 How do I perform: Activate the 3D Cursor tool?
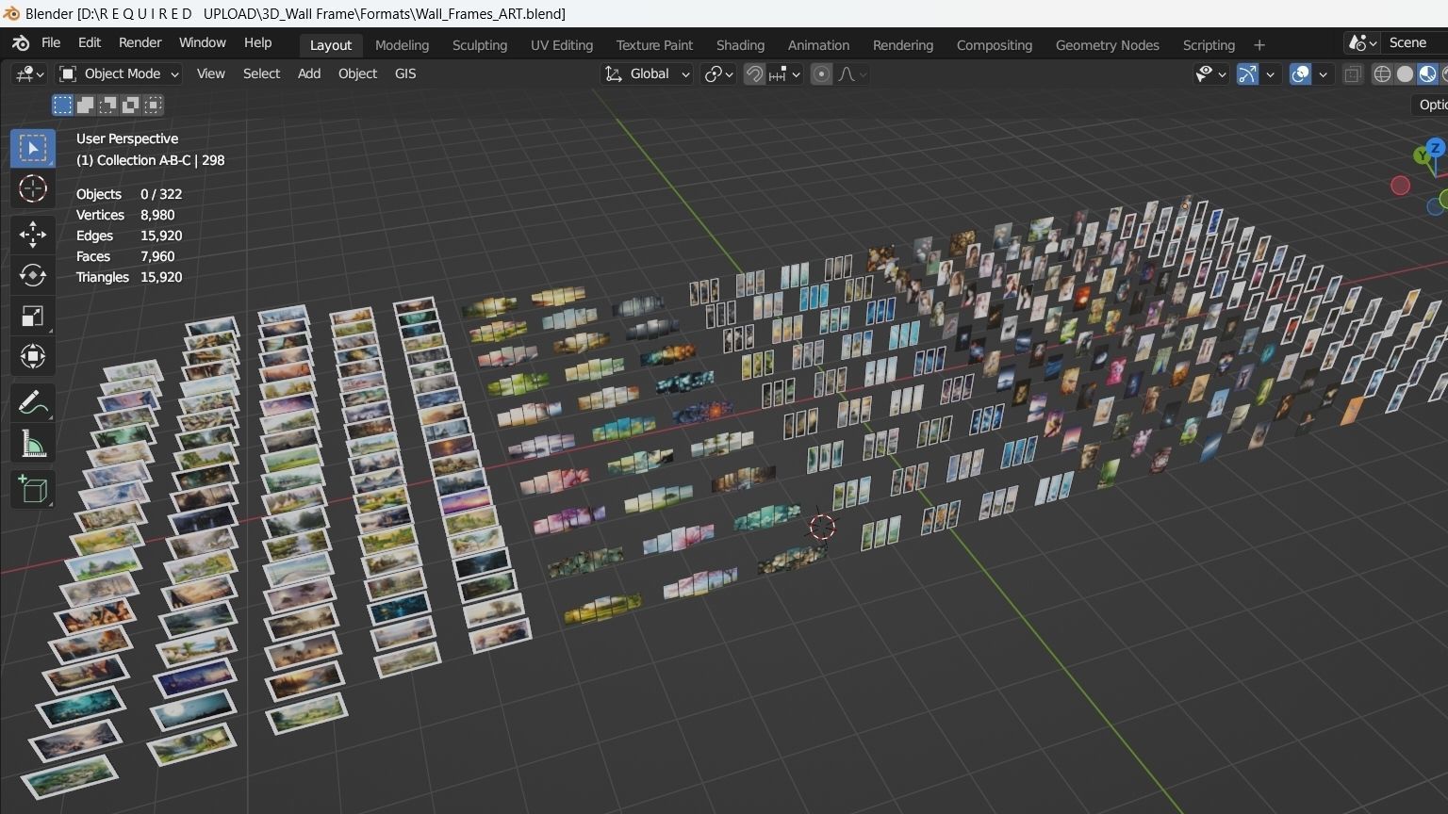click(x=33, y=188)
